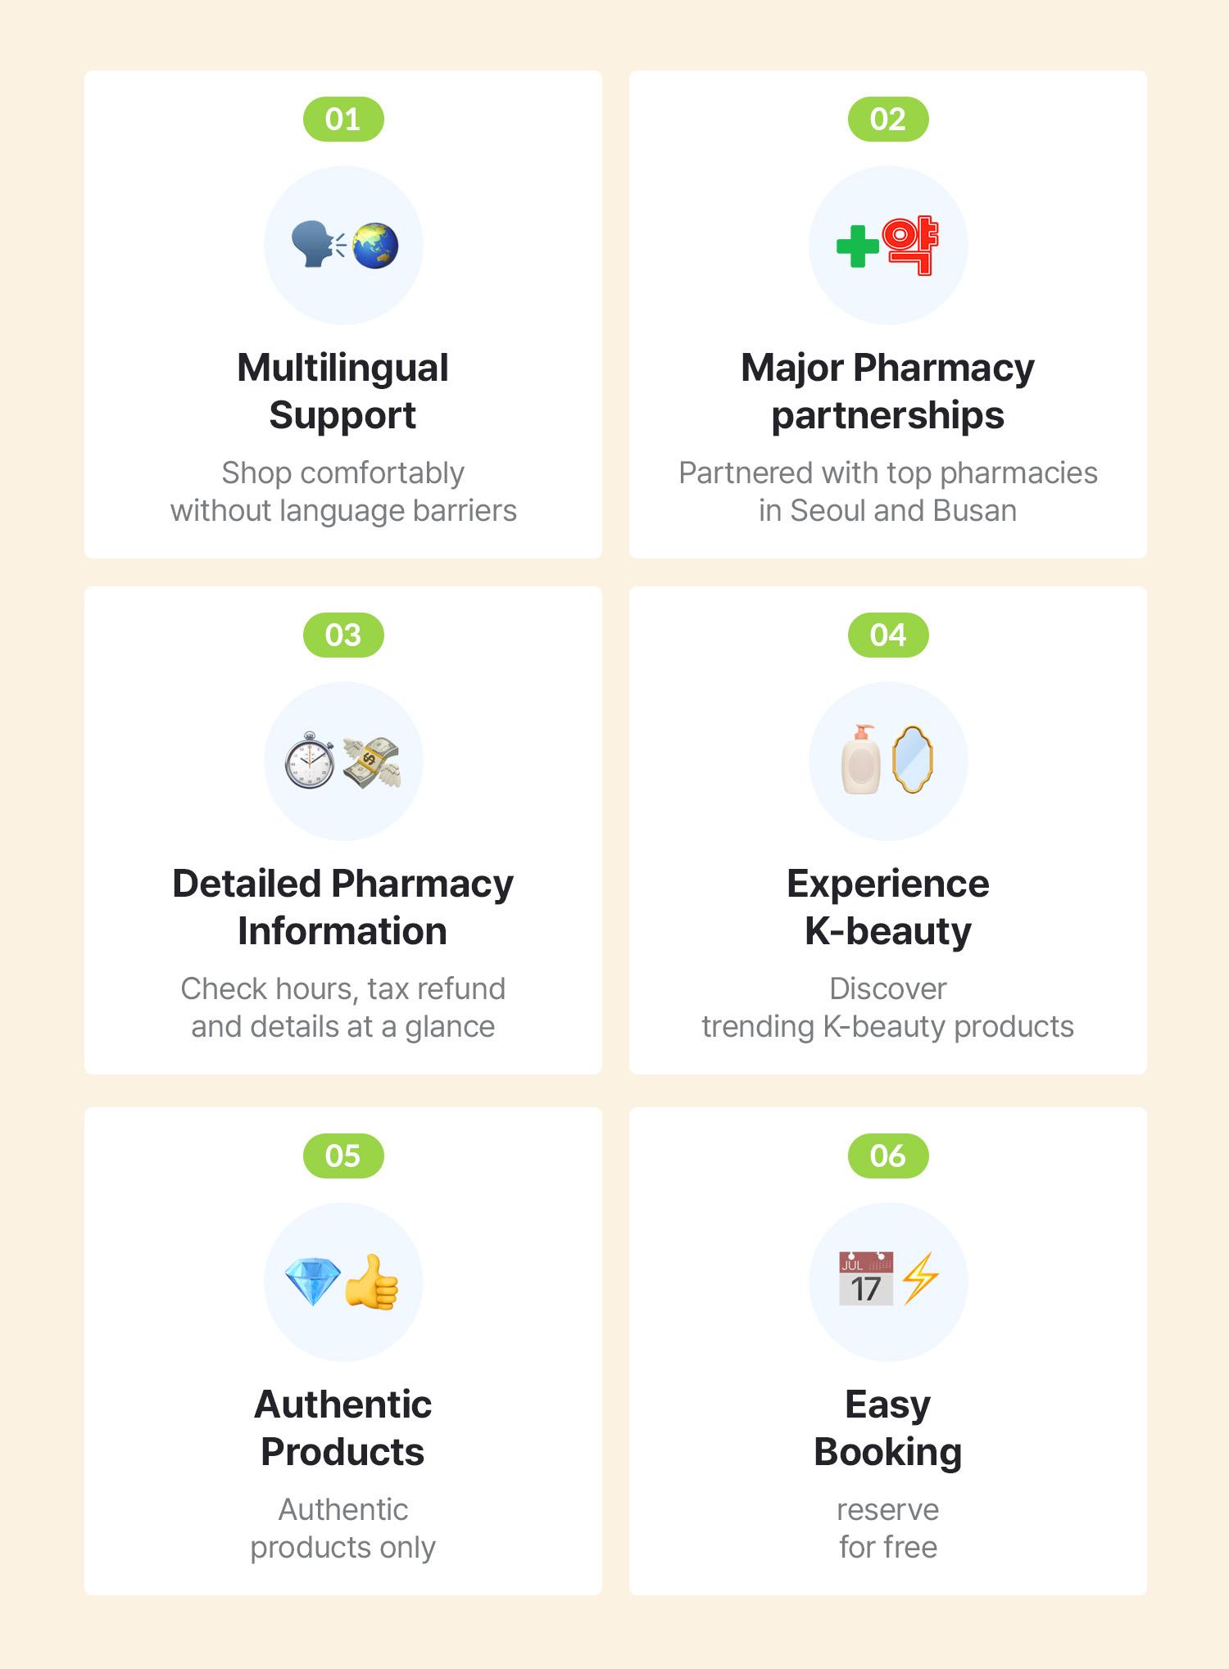The width and height of the screenshot is (1229, 1669).
Task: Select the green 04 number badge
Action: pos(887,635)
